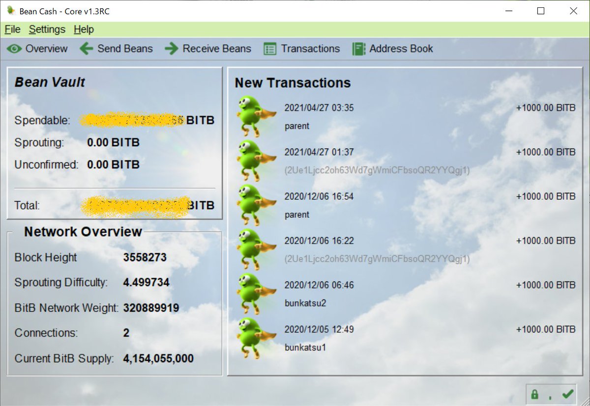
Task: Open the Help menu
Action: 84,29
